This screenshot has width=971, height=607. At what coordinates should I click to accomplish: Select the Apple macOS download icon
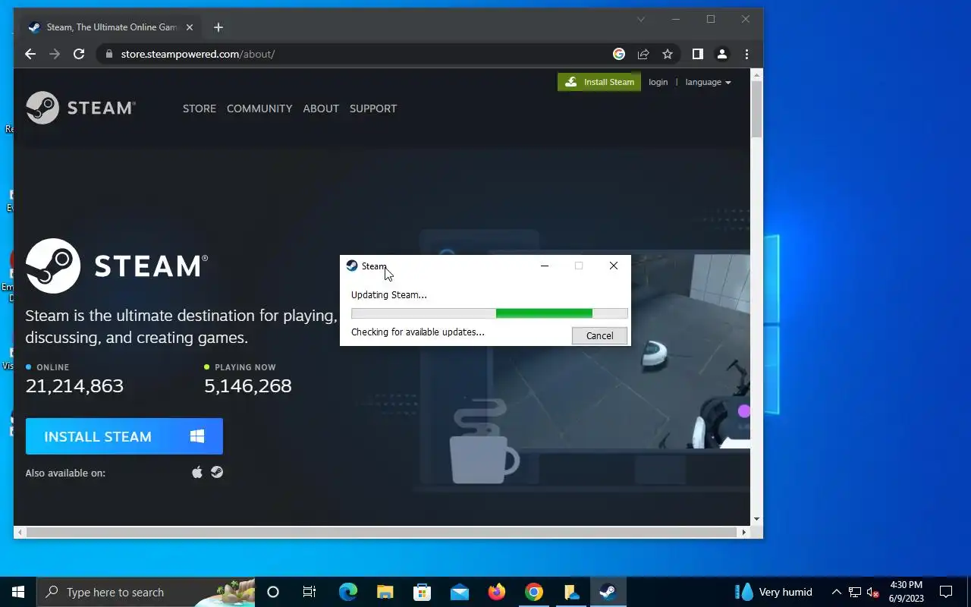pos(197,472)
